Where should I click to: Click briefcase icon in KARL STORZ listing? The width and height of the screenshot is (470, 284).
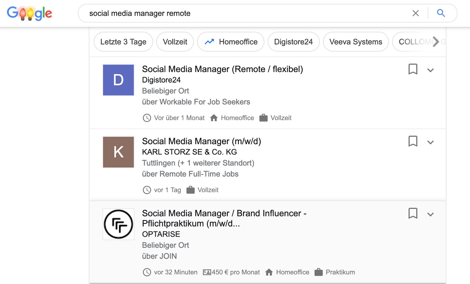191,190
